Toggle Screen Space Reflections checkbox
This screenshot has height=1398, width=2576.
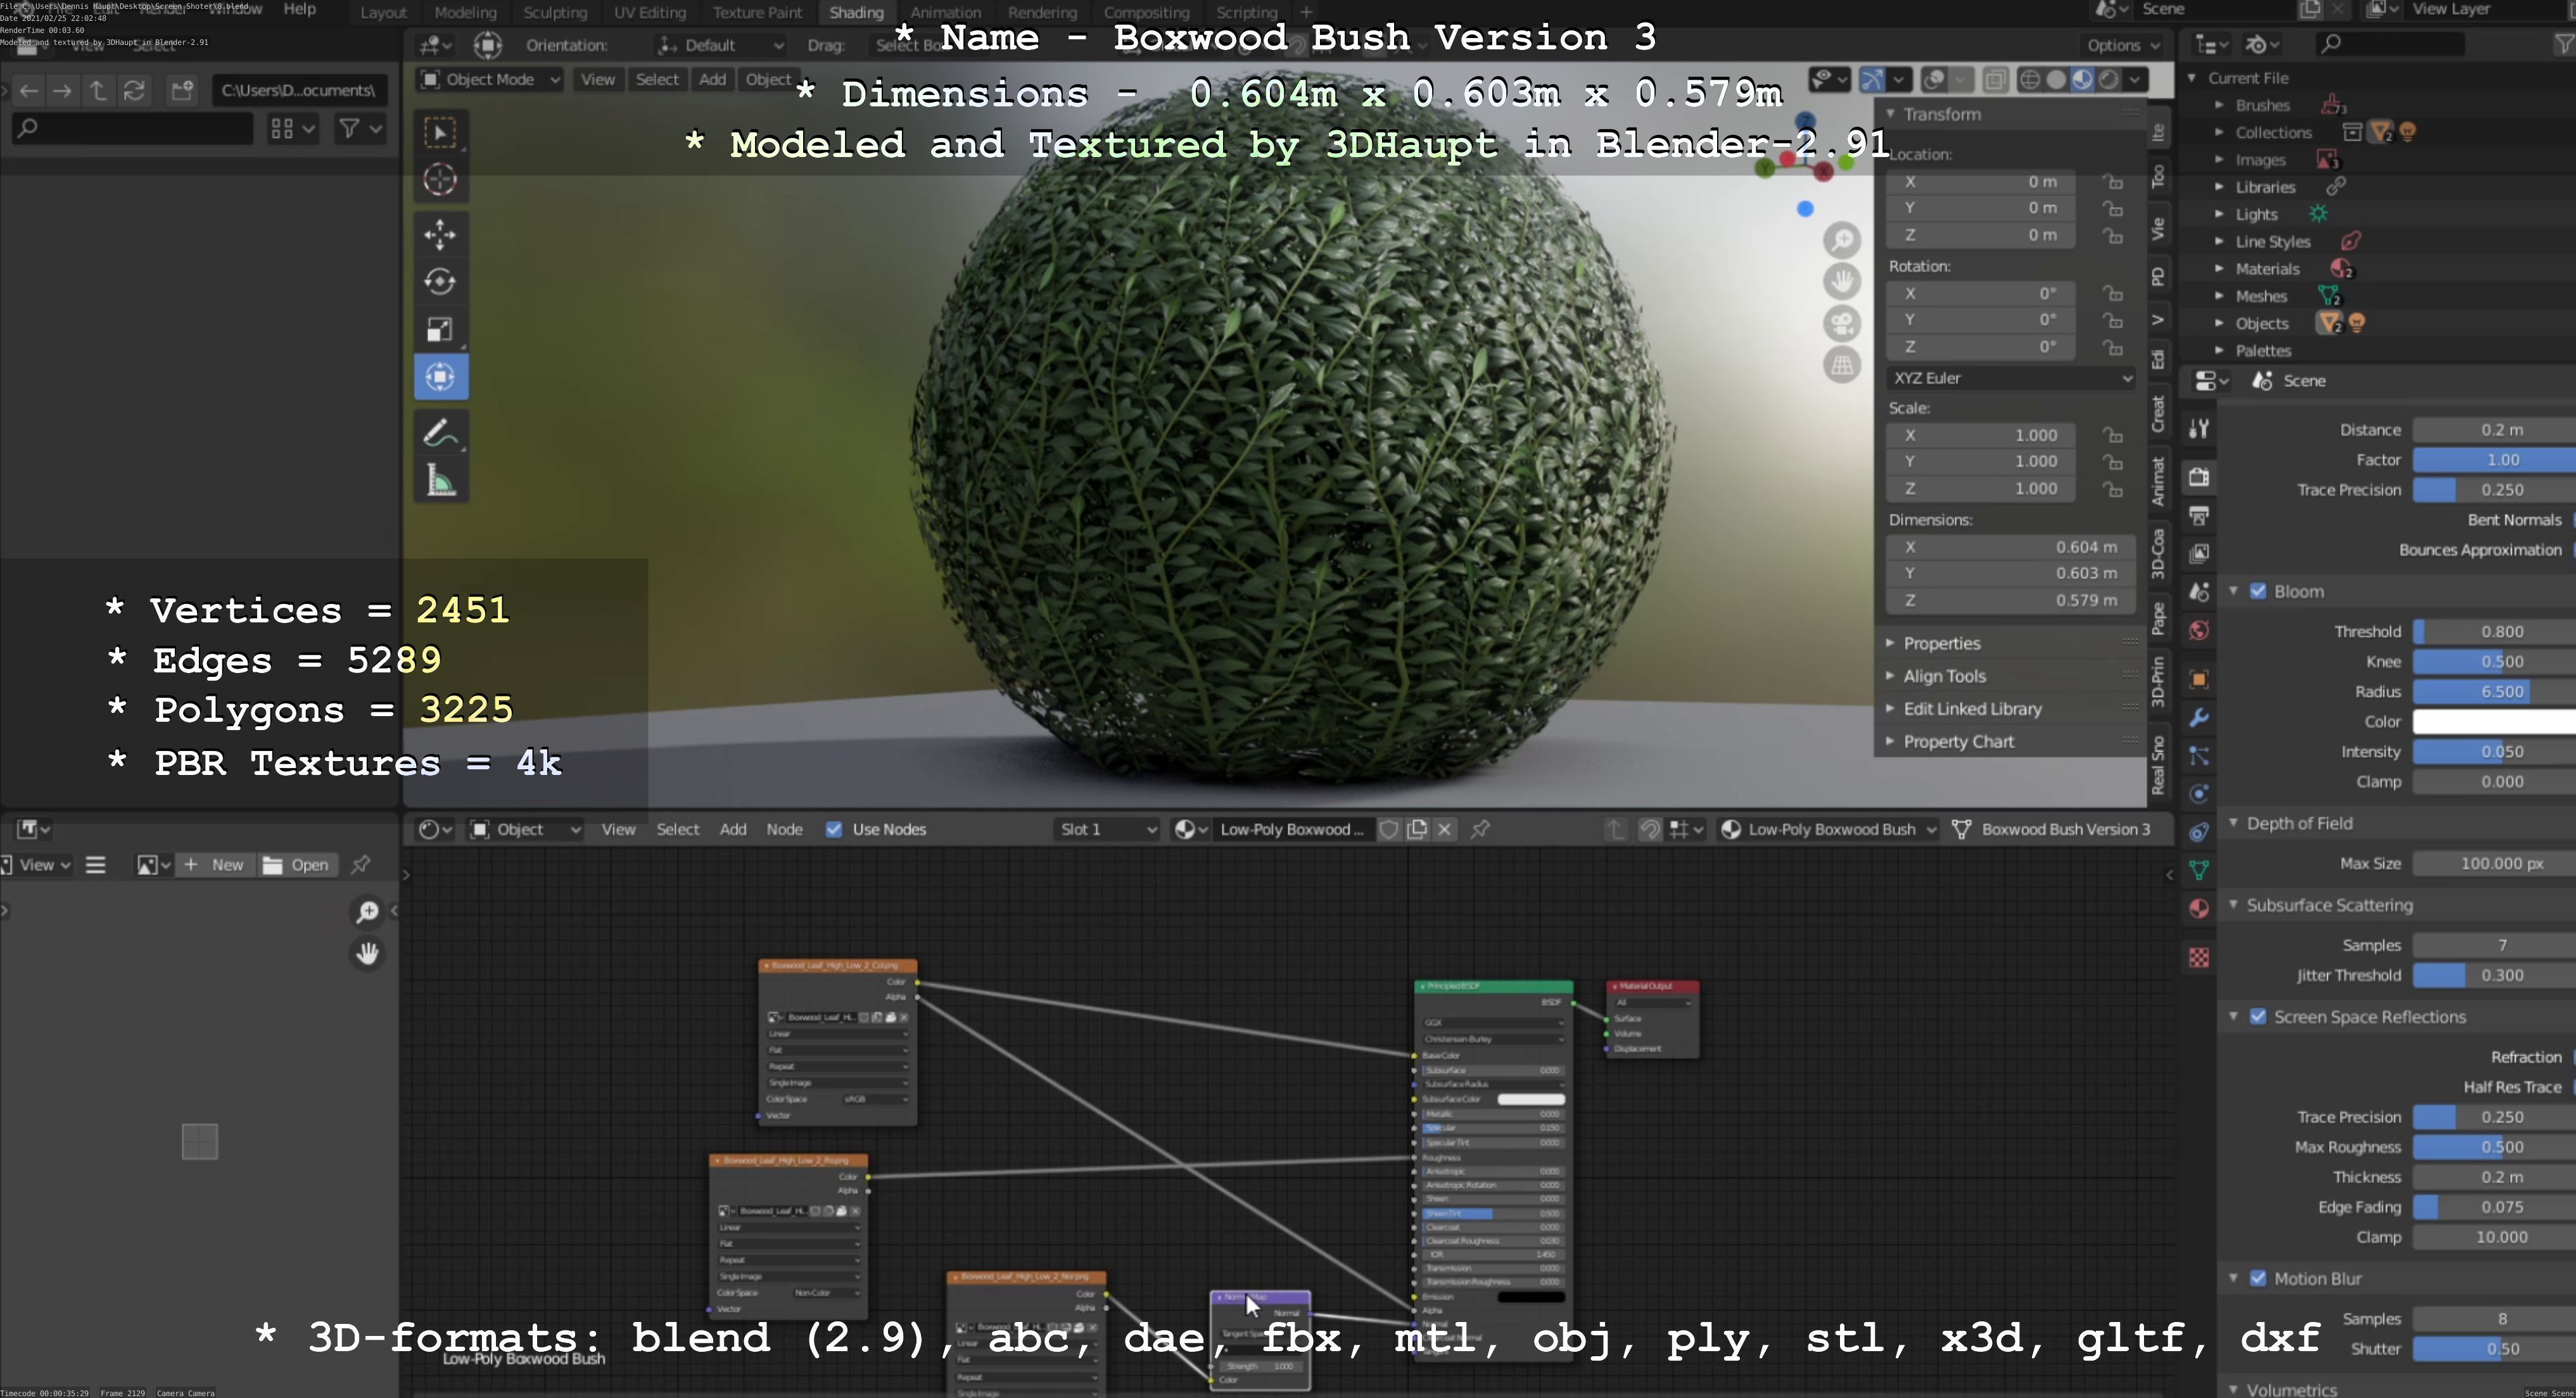click(2258, 1016)
